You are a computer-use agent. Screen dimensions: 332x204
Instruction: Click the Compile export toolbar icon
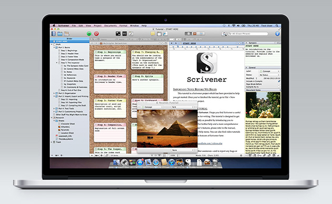point(165,33)
